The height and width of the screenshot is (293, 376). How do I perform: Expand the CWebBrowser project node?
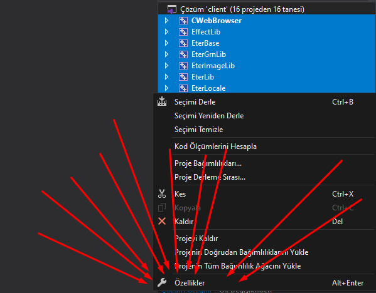pos(167,21)
